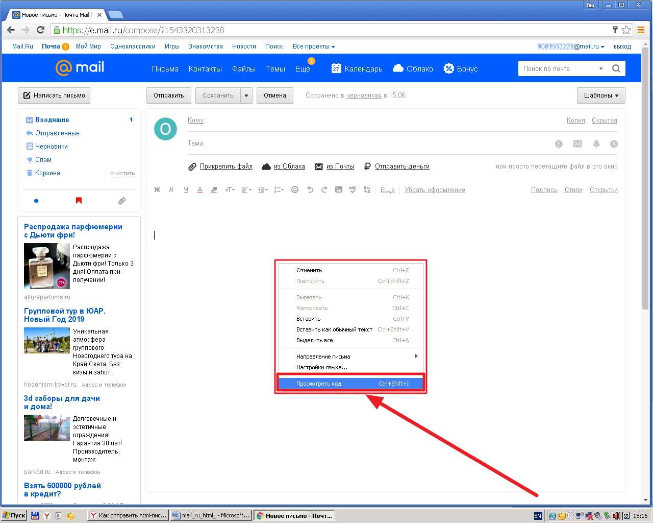The width and height of the screenshot is (653, 523).
Task: Insert an emoji via the smiley icon
Action: click(295, 189)
